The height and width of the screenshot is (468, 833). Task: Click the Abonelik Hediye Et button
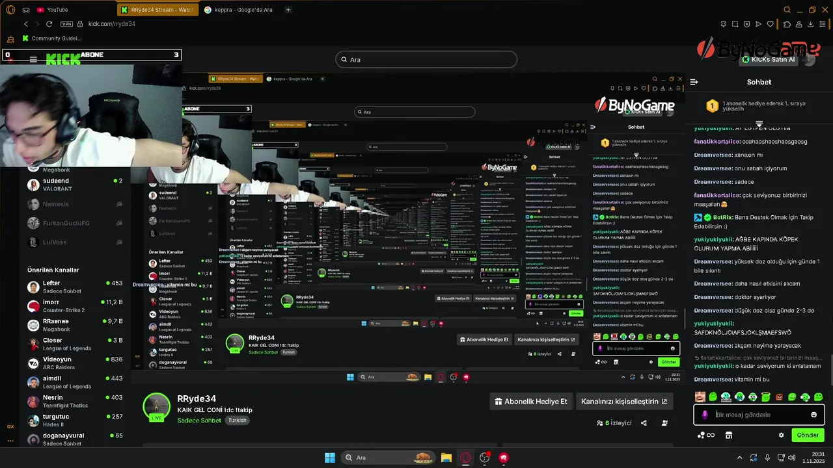coord(531,401)
